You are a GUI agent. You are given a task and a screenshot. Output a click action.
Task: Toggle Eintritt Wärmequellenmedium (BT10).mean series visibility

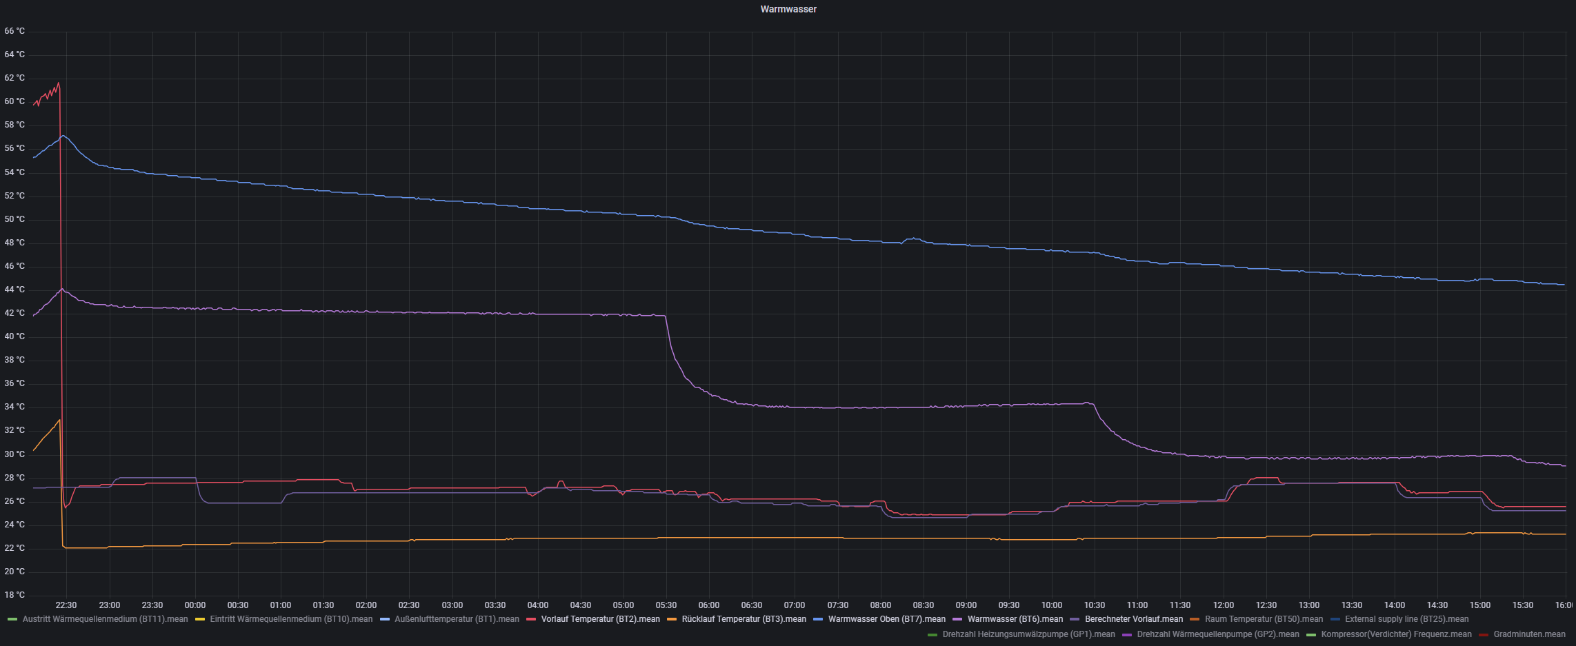(x=291, y=619)
